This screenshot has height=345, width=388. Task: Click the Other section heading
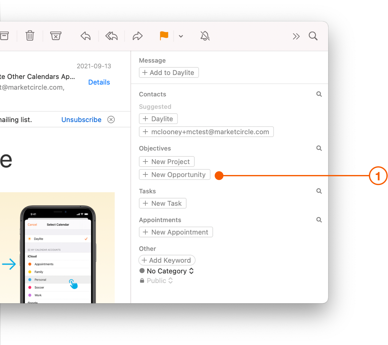click(148, 249)
